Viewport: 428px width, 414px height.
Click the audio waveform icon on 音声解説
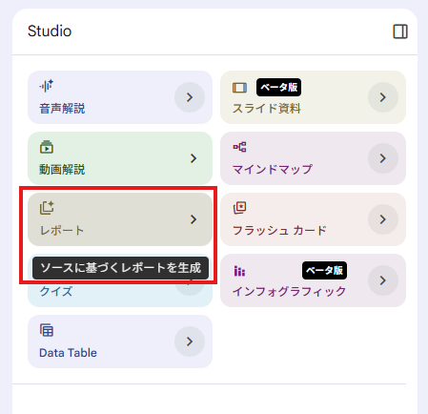click(x=47, y=86)
